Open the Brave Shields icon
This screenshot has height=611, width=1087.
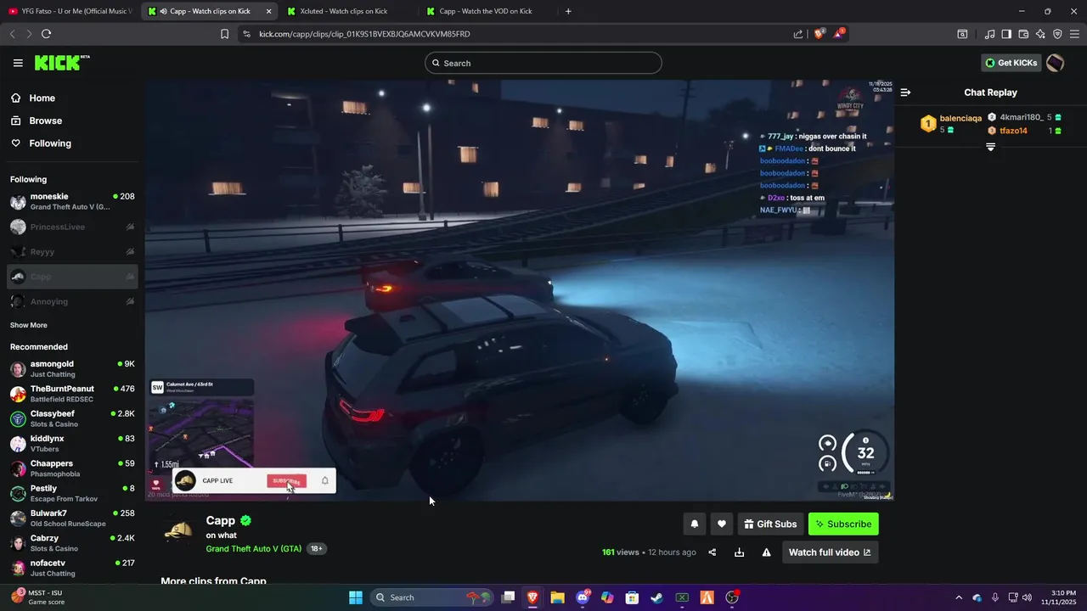(819, 34)
